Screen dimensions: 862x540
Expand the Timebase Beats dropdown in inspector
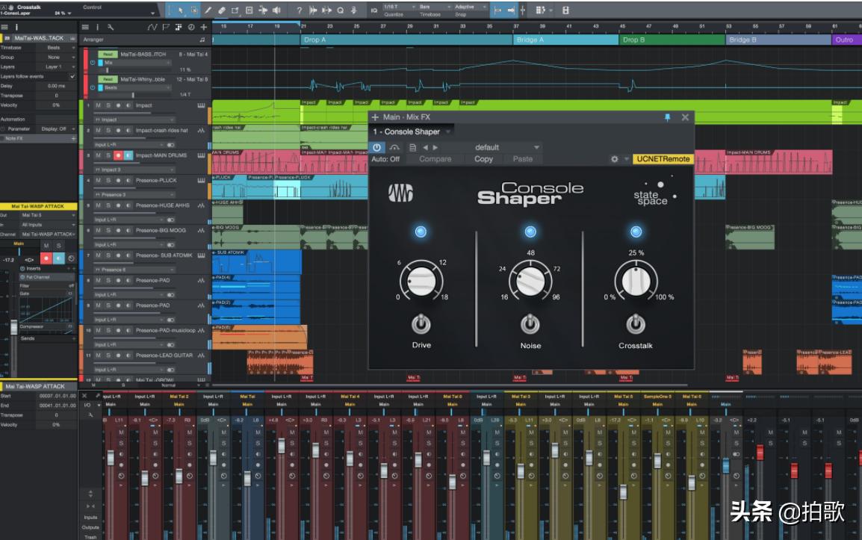[x=60, y=48]
